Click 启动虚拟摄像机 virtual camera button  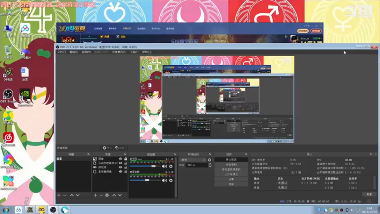tap(231, 169)
